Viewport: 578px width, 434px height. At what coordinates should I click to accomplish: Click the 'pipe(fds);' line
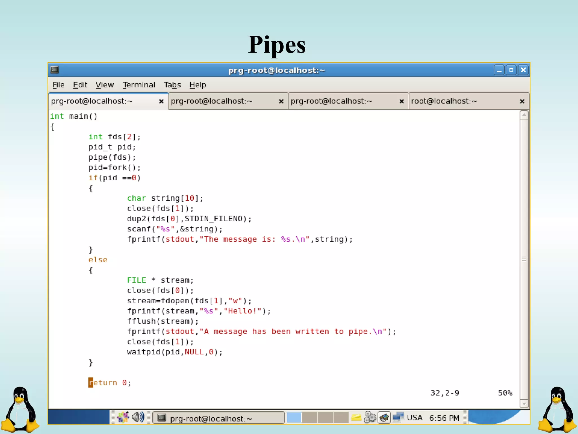click(x=112, y=157)
